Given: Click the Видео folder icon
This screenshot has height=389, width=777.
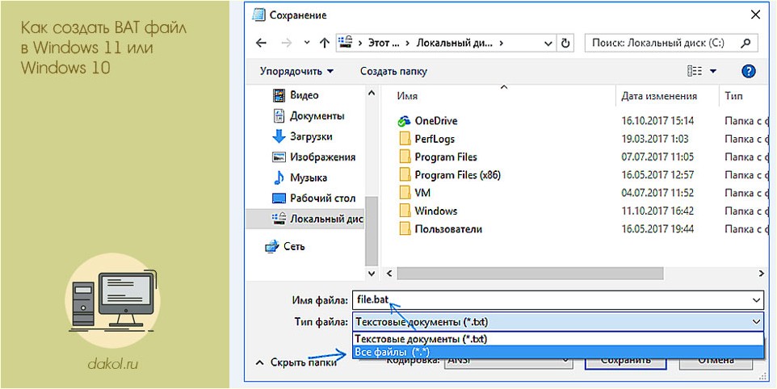Looking at the screenshot, I should tap(279, 95).
